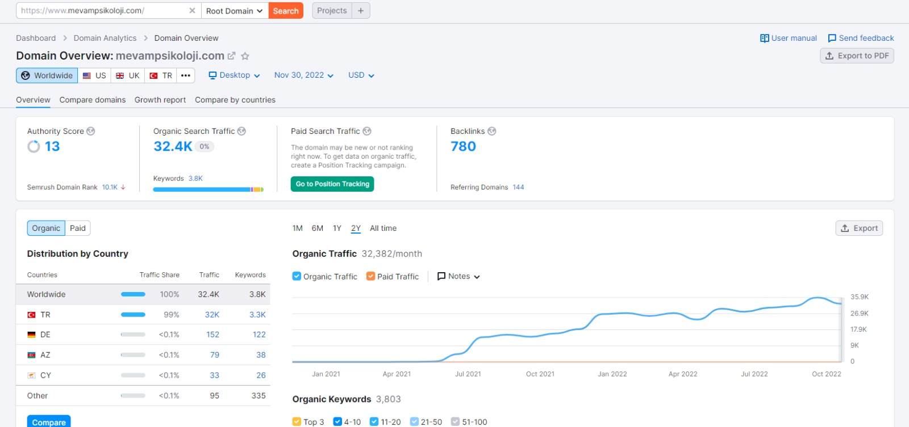This screenshot has height=427, width=909.
Task: Click the TR traffic share bar
Action: tap(133, 315)
